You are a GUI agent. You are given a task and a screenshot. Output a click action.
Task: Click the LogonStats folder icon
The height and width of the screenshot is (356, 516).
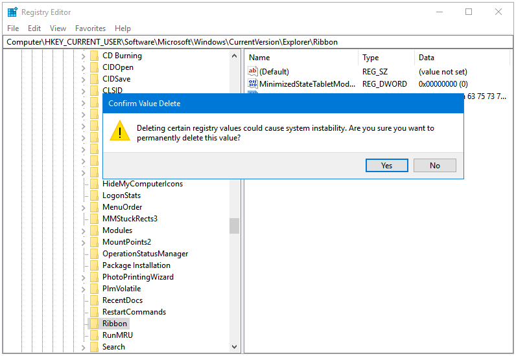pyautogui.click(x=94, y=195)
